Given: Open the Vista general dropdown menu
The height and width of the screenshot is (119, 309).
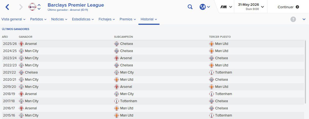Looking at the screenshot, I should click(13, 19).
